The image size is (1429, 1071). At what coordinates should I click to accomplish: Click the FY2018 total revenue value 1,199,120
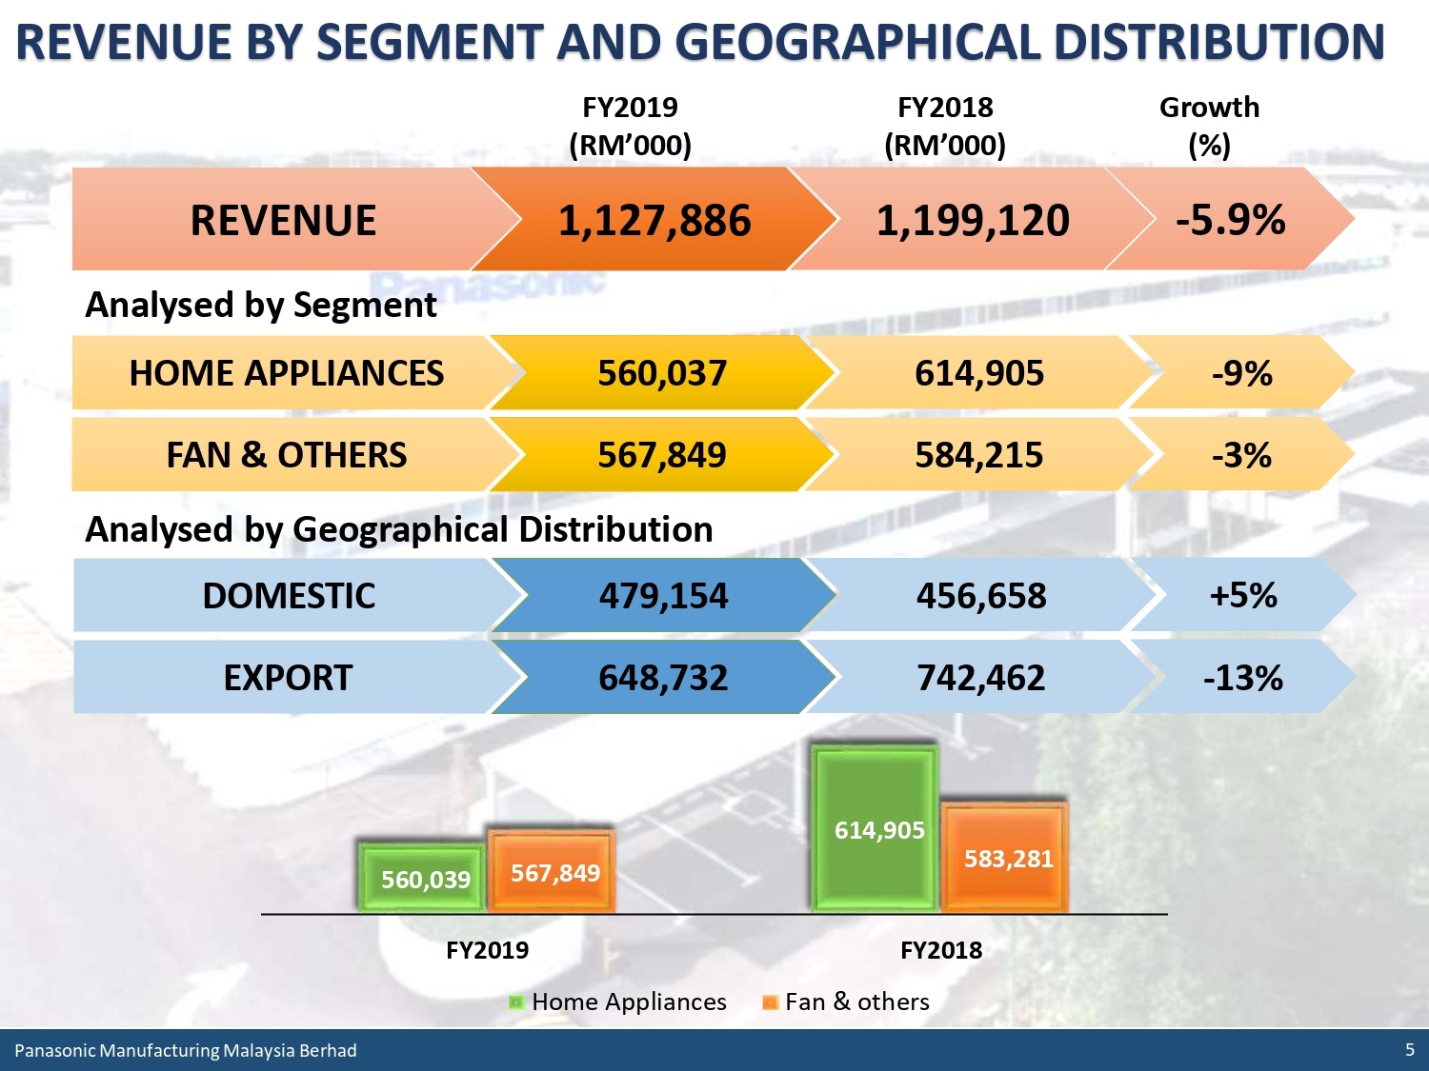pyautogui.click(x=972, y=220)
